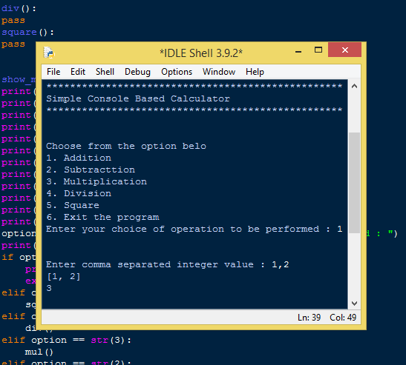Image resolution: width=406 pixels, height=365 pixels.
Task: Minimize the IDLE Shell window
Action: click(298, 51)
